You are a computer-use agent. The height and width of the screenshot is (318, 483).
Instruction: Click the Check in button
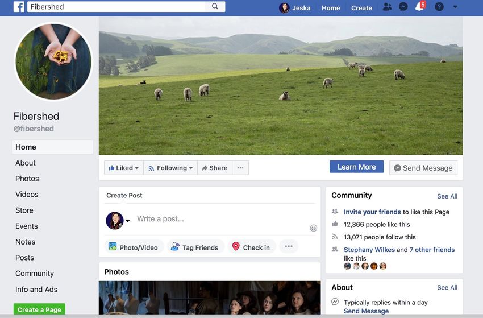pos(251,247)
